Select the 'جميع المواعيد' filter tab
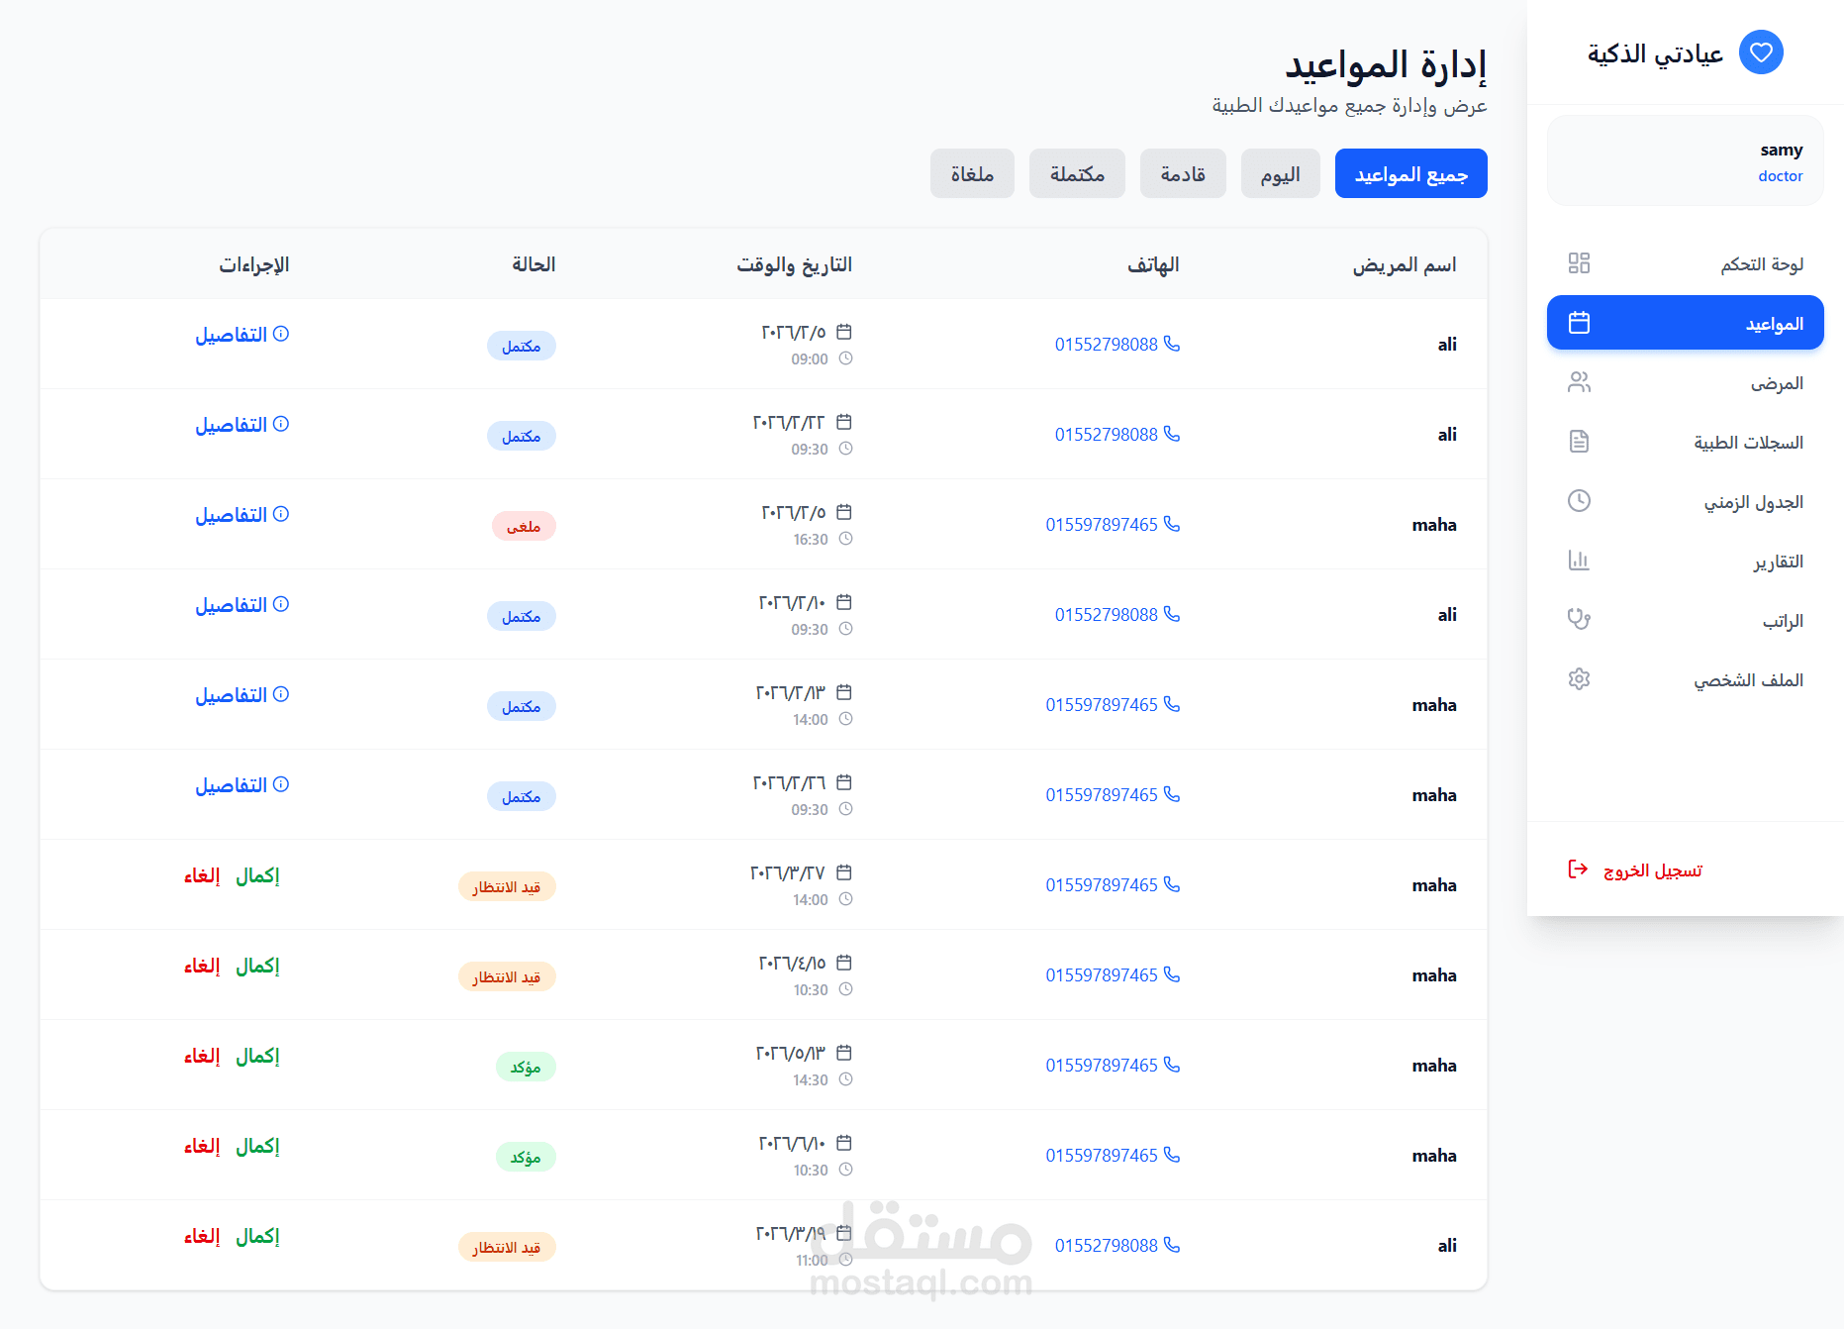 (x=1410, y=174)
